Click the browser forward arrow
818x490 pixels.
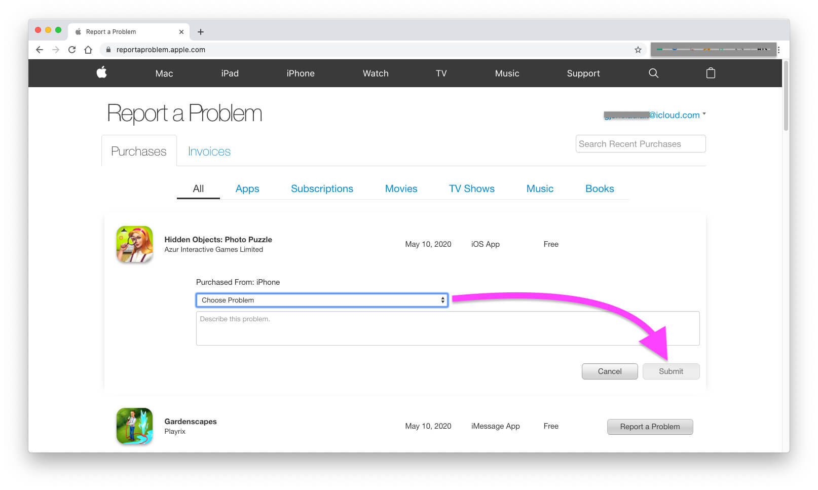[55, 49]
